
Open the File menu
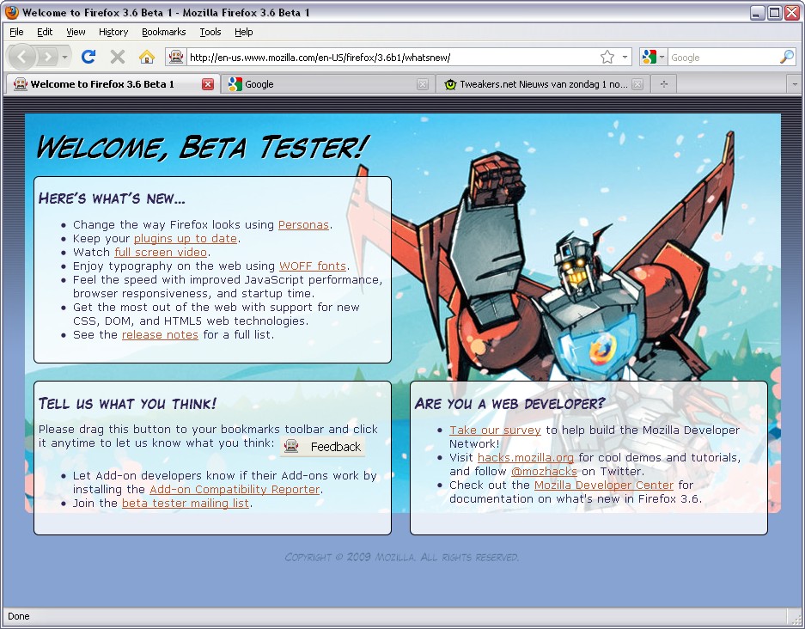click(x=16, y=32)
